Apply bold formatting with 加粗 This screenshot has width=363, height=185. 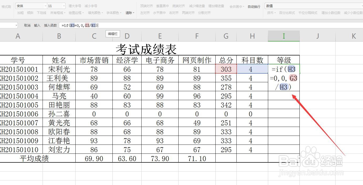pos(20,13)
